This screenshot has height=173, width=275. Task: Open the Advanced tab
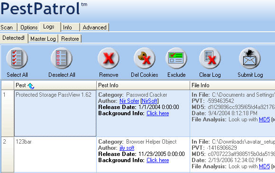pos(95,27)
